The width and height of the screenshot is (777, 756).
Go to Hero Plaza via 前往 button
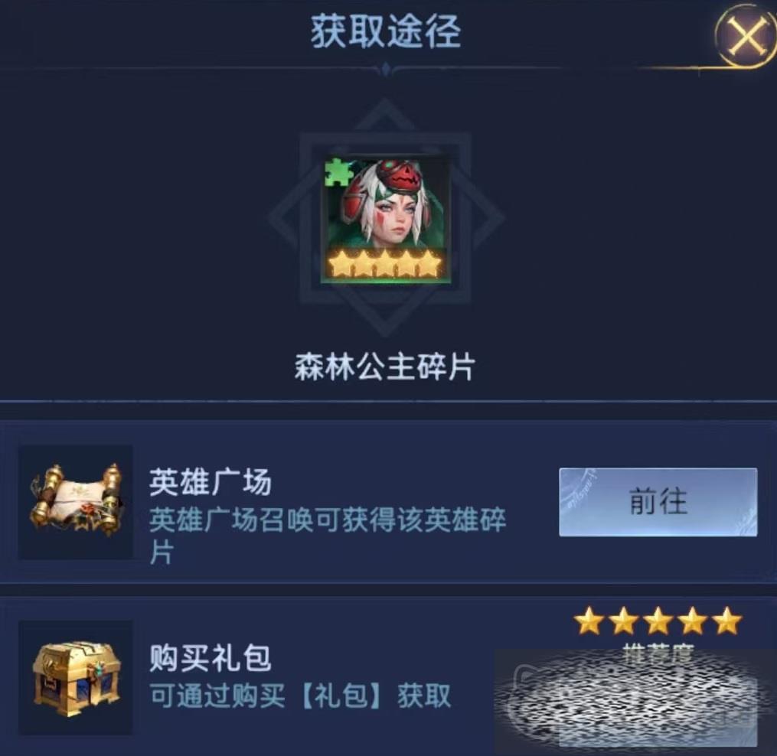click(x=658, y=502)
